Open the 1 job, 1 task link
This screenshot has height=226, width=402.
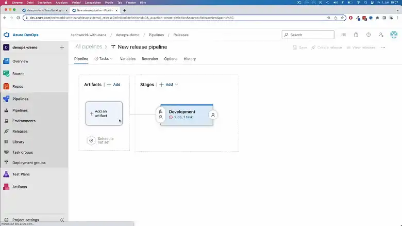(183, 117)
